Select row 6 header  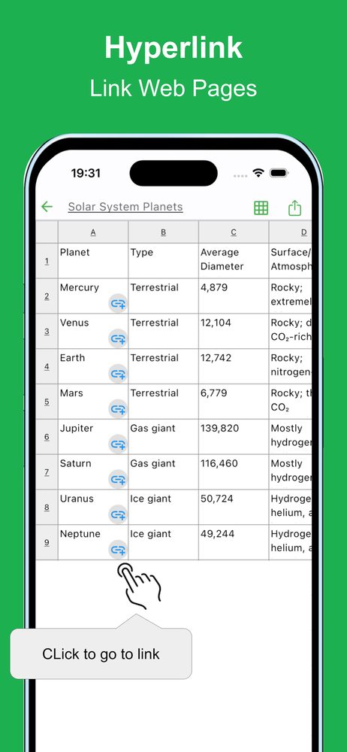(x=47, y=437)
